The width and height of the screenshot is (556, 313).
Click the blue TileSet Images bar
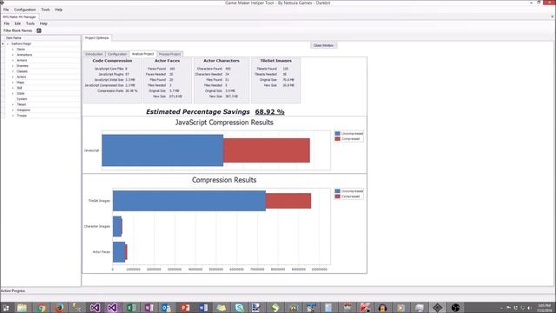pyautogui.click(x=189, y=201)
